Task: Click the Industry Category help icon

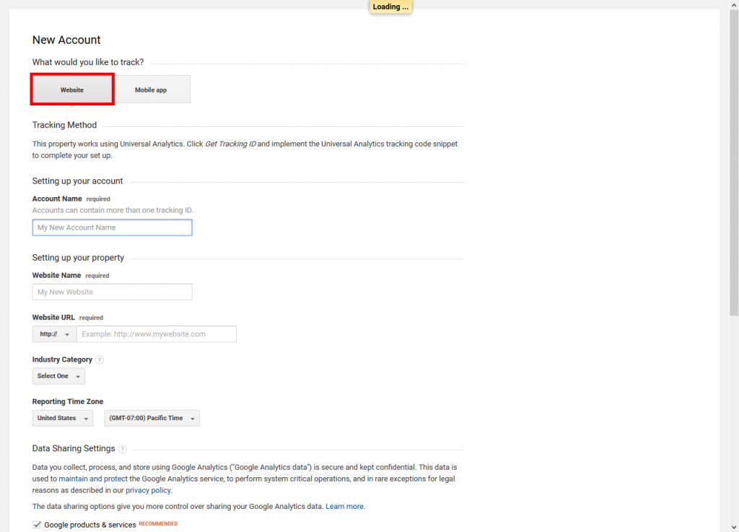Action: (x=99, y=359)
